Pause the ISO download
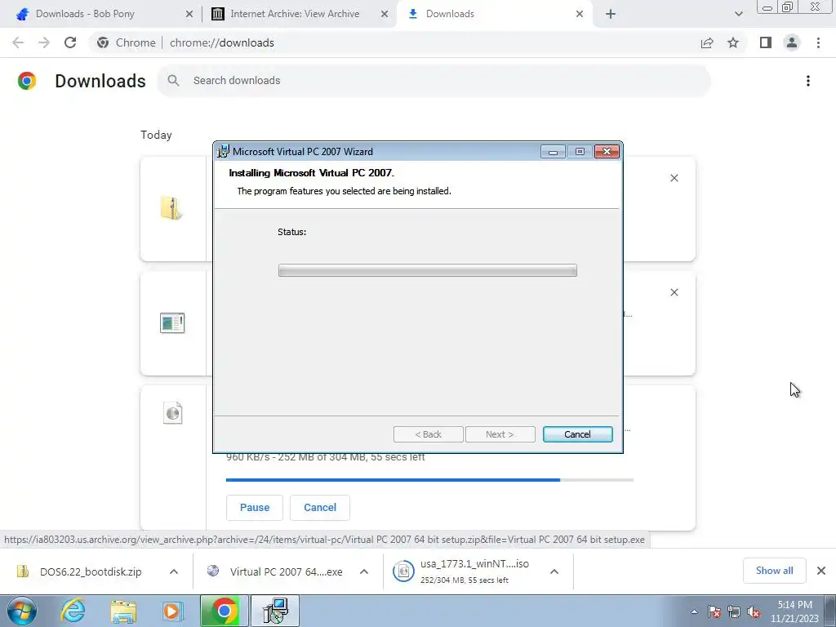The image size is (836, 627). point(255,508)
